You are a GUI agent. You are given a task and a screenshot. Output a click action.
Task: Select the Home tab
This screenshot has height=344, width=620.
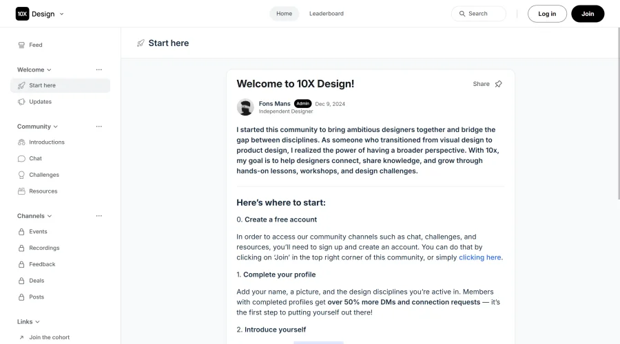tap(284, 14)
